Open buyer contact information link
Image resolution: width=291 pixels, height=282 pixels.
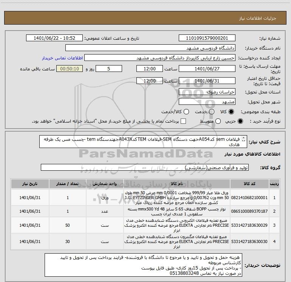[62, 58]
